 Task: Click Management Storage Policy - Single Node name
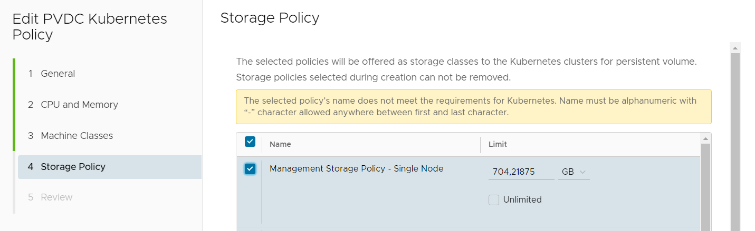click(356, 169)
